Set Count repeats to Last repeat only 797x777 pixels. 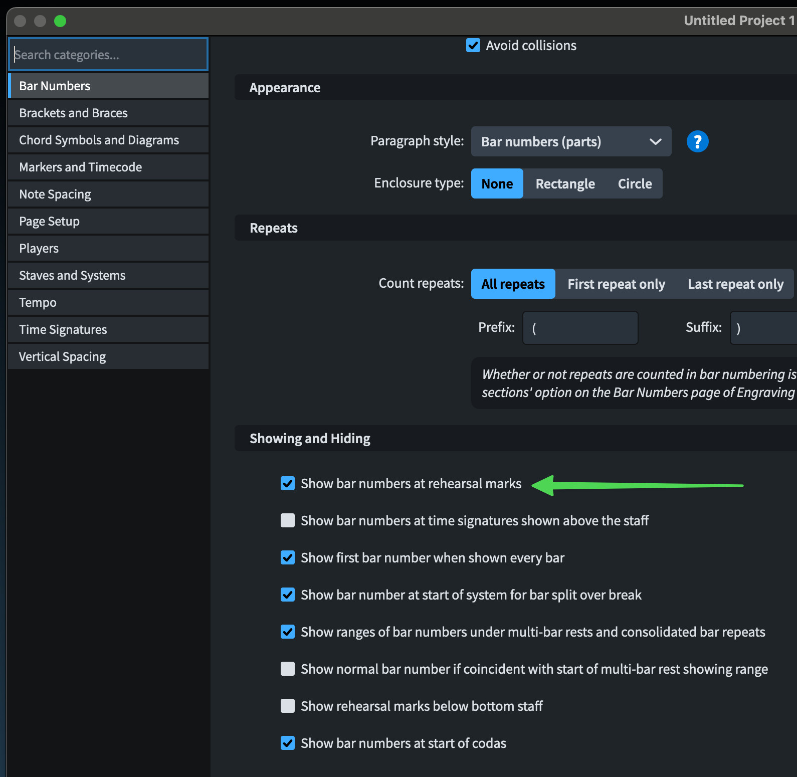(x=735, y=284)
